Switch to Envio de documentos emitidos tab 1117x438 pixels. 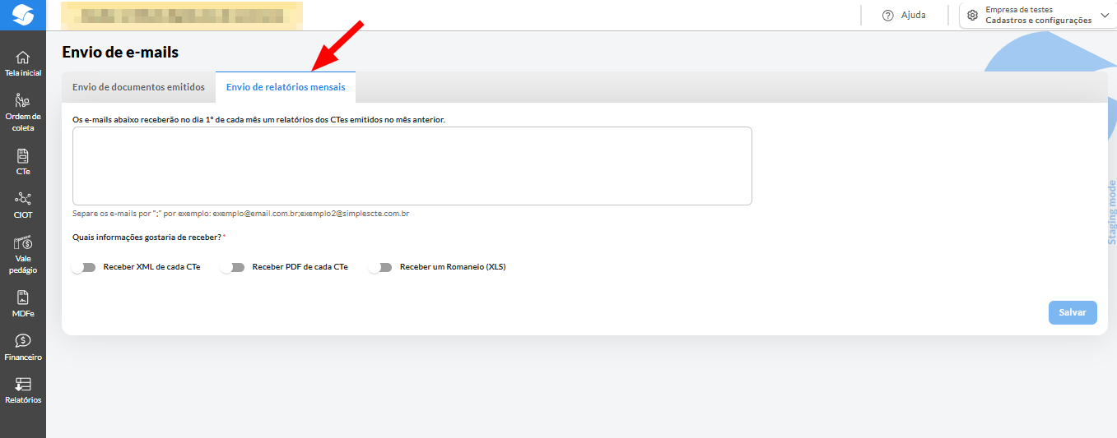[x=138, y=87]
